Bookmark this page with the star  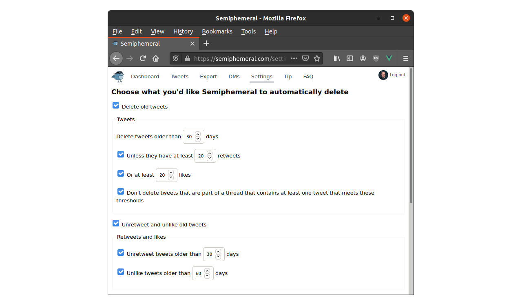coord(317,58)
